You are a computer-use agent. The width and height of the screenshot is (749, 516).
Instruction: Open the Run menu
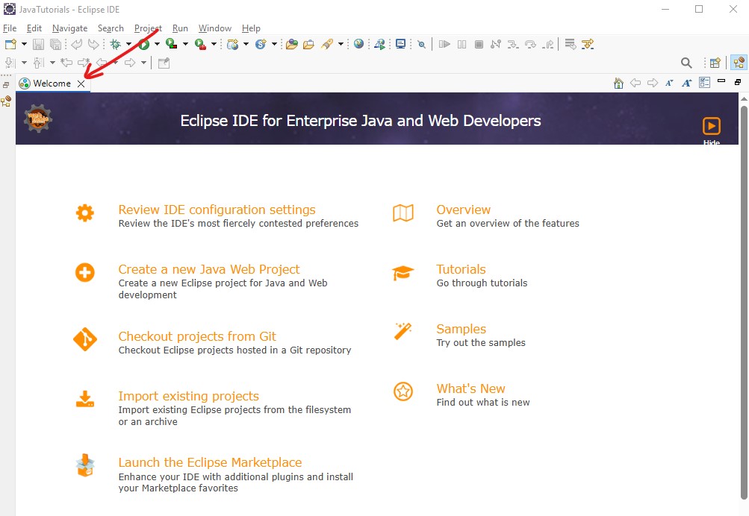(180, 28)
